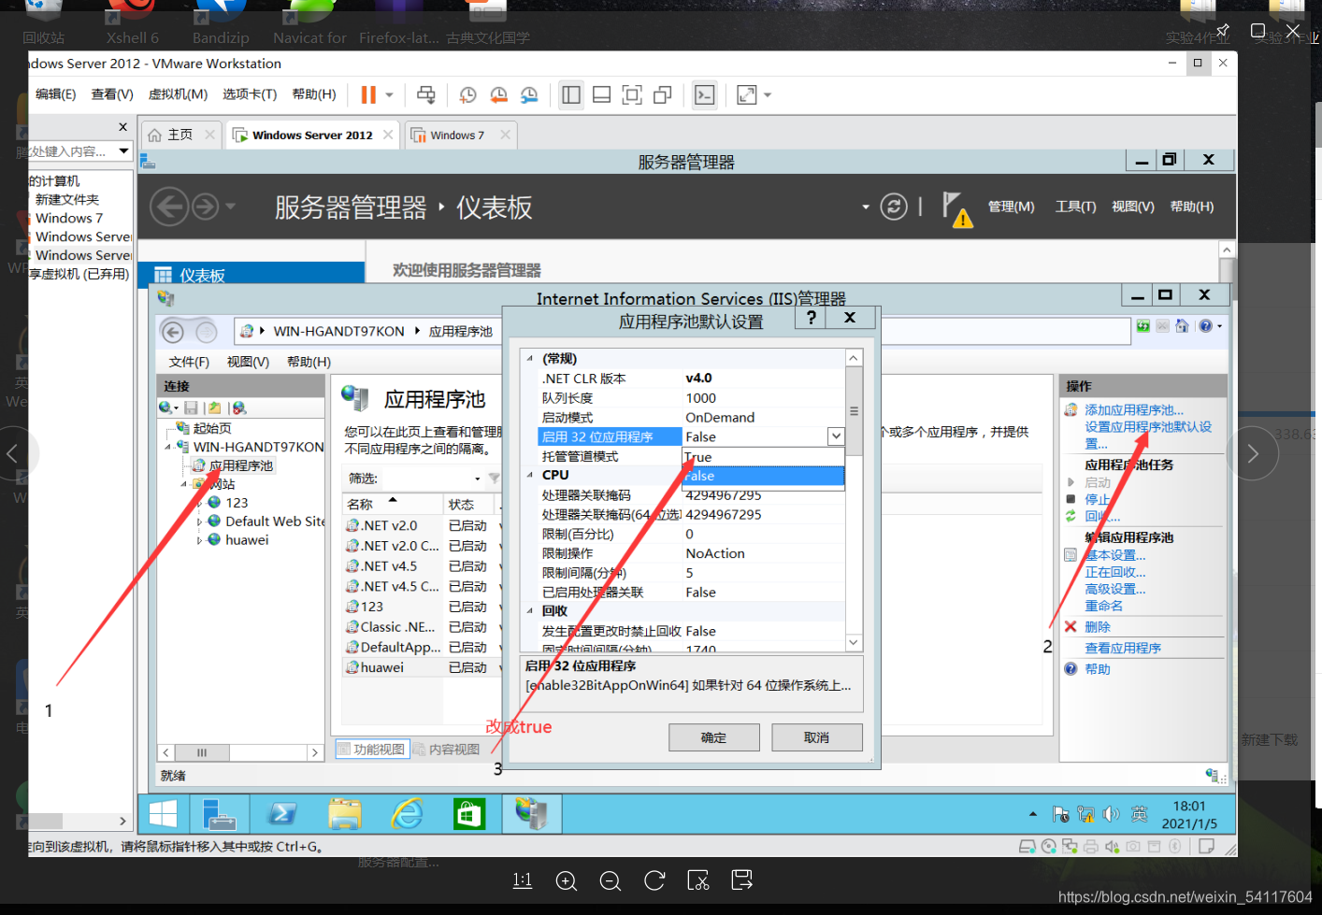Switch to Unity mode icon in VMware toolbar
1322x915 pixels.
click(663, 94)
